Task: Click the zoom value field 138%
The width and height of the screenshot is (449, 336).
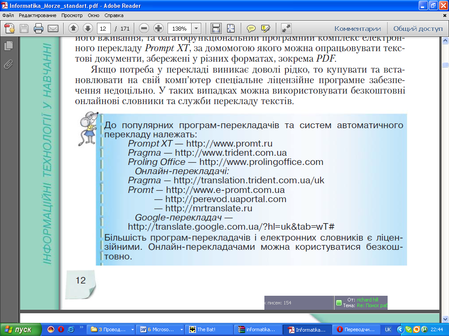Action: click(179, 28)
